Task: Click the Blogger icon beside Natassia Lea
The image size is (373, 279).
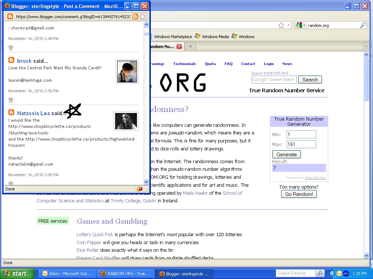Action: click(x=11, y=112)
